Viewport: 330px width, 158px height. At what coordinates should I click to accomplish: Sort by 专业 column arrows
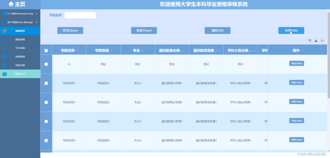pos(143,51)
